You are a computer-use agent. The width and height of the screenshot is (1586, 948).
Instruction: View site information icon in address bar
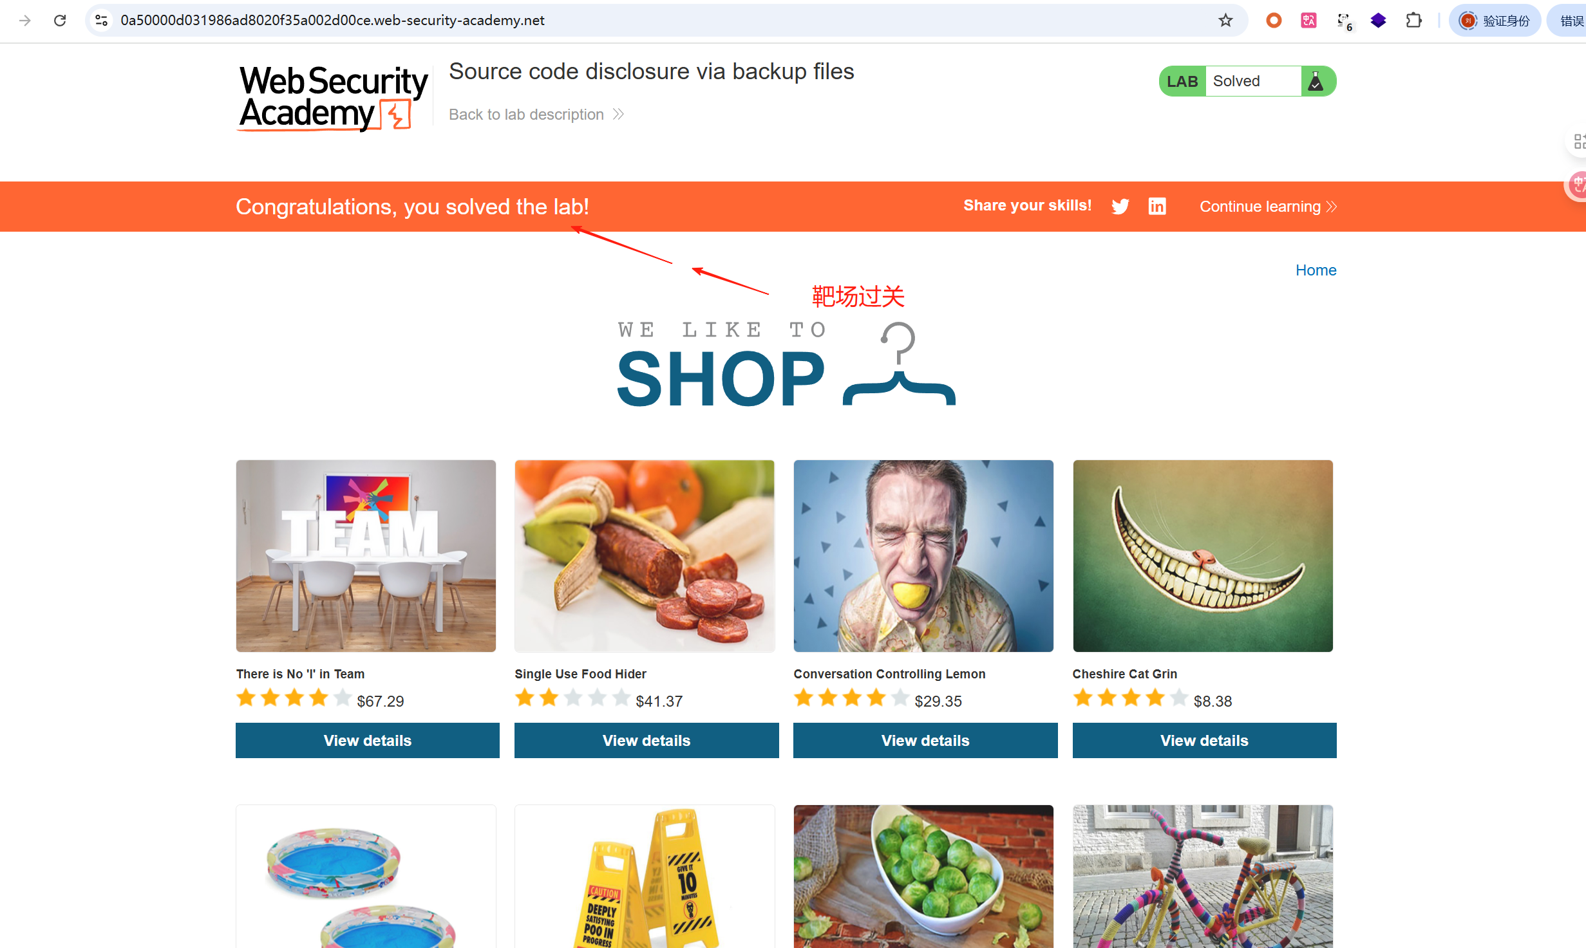102,21
